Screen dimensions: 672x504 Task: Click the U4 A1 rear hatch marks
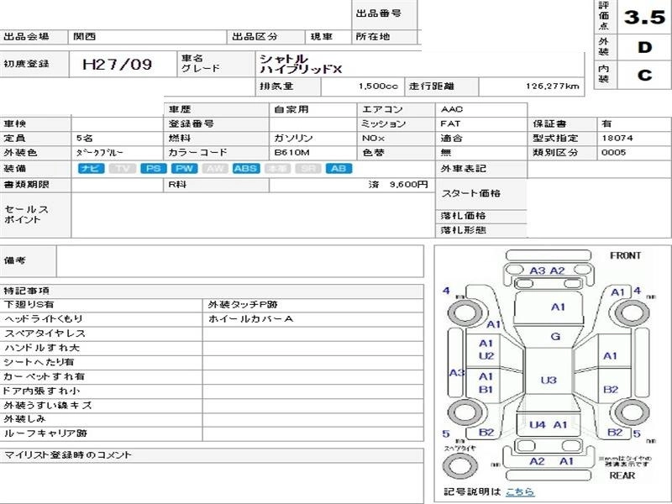coord(549,425)
